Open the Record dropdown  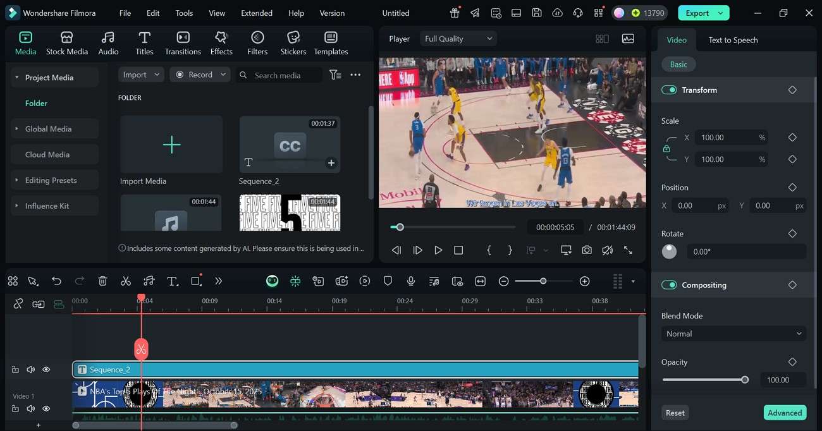tap(200, 75)
